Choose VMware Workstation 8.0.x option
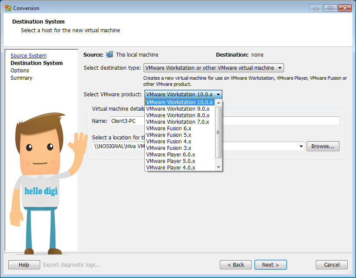356x278 pixels. [x=180, y=115]
